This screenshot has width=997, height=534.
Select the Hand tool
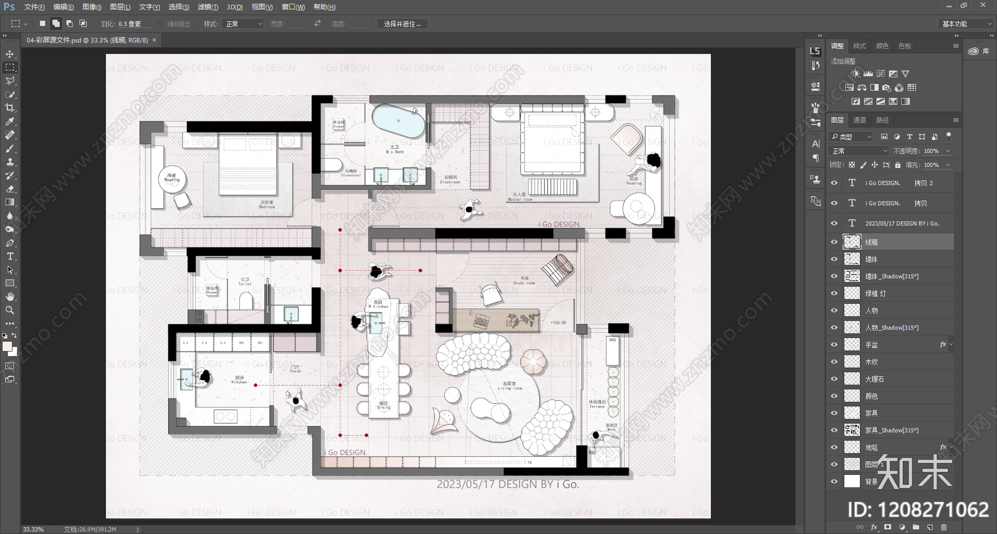pos(10,297)
